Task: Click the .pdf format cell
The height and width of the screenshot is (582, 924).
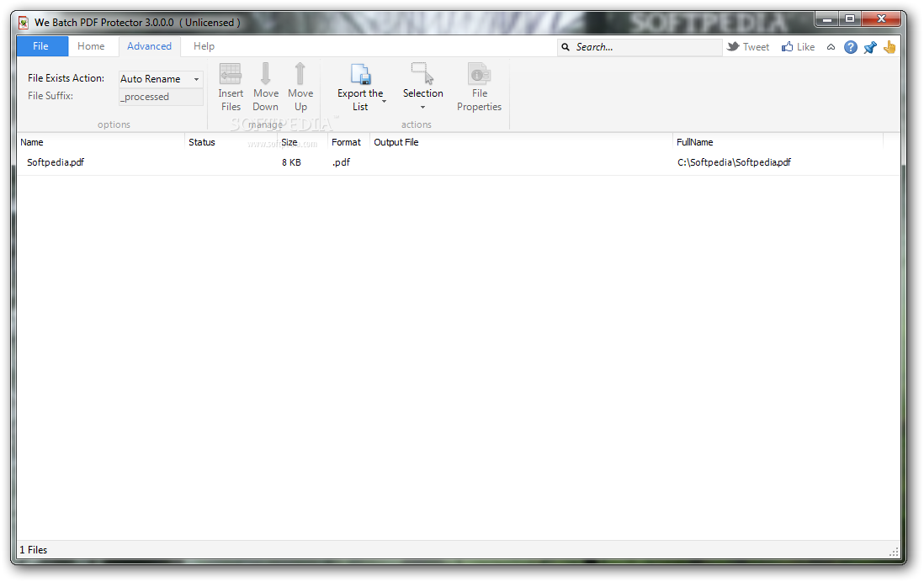Action: [x=341, y=162]
